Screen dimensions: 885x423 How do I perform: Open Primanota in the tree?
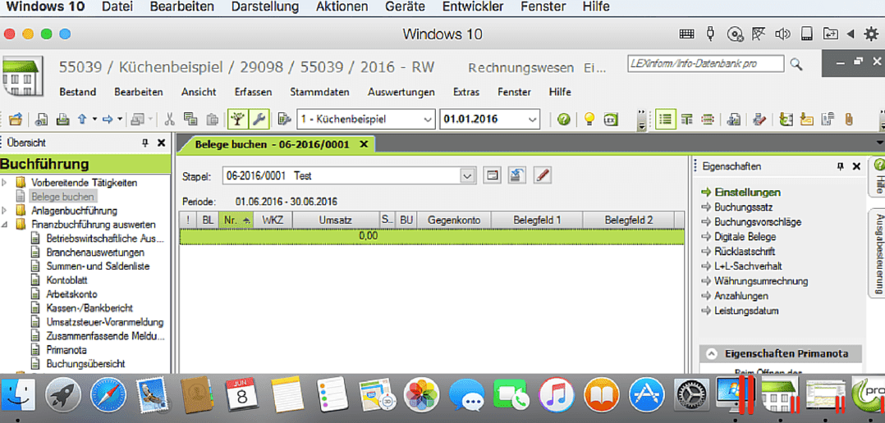click(x=66, y=350)
